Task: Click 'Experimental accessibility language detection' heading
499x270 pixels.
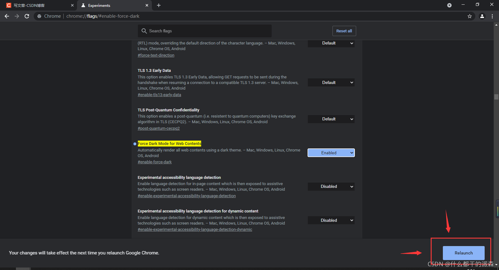Action: [179, 177]
